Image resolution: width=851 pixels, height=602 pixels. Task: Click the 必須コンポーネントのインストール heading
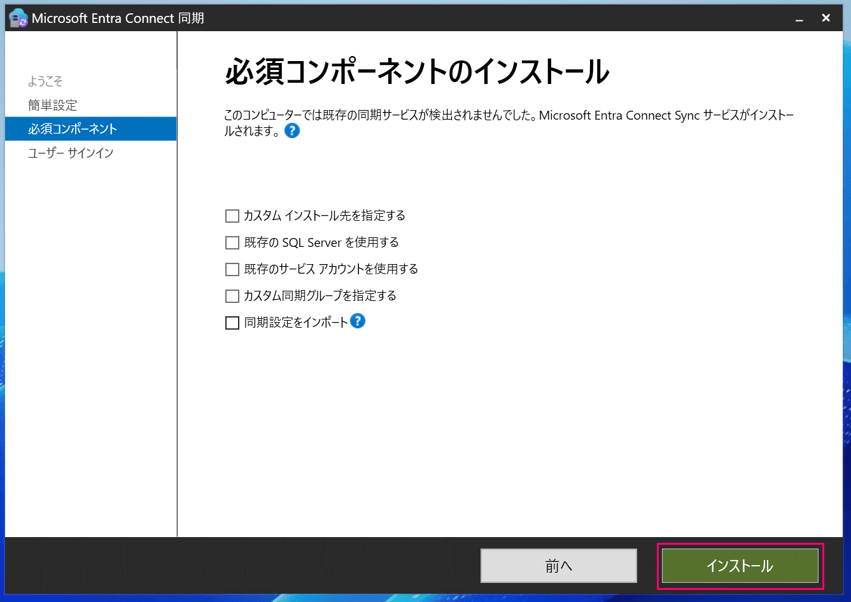[418, 71]
